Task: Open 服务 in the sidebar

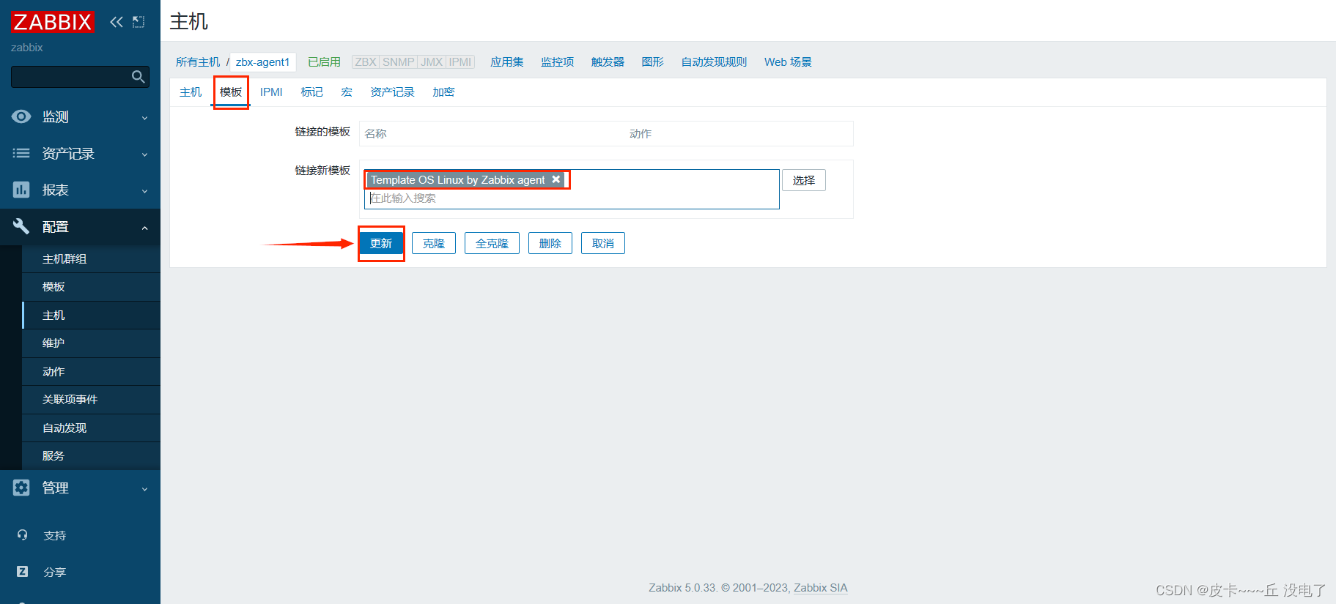Action: (91, 455)
